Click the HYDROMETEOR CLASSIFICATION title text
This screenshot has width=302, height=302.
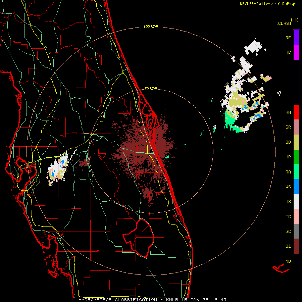pyautogui.click(x=118, y=300)
